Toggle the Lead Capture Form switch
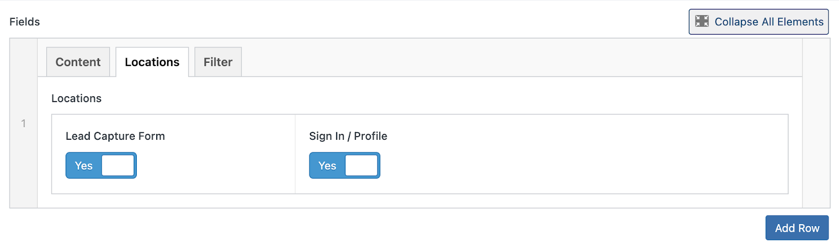 101,165
